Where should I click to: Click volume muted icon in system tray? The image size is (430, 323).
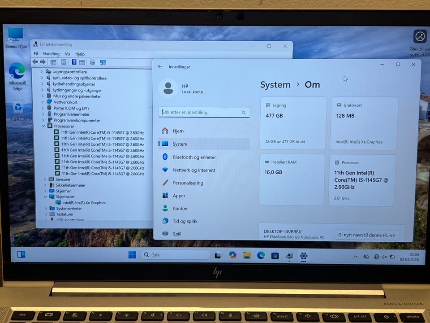click(x=384, y=257)
